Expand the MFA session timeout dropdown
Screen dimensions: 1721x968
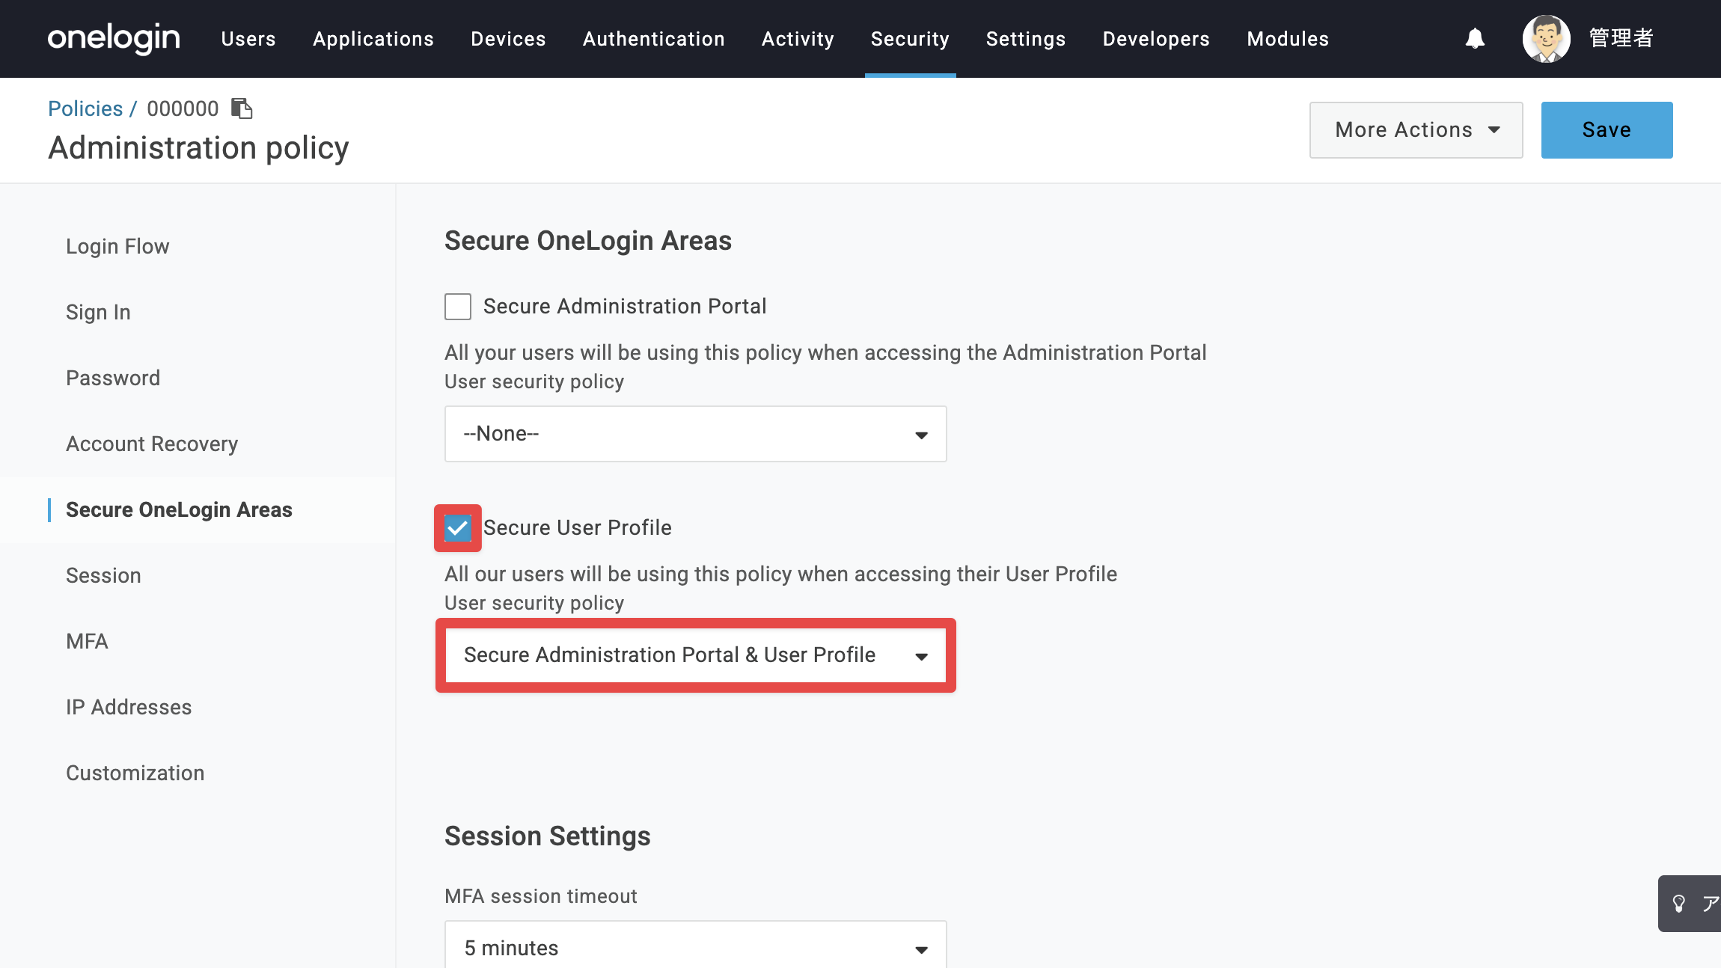click(x=696, y=946)
